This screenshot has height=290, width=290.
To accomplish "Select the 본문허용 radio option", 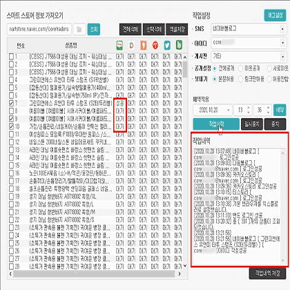I will point(215,79).
